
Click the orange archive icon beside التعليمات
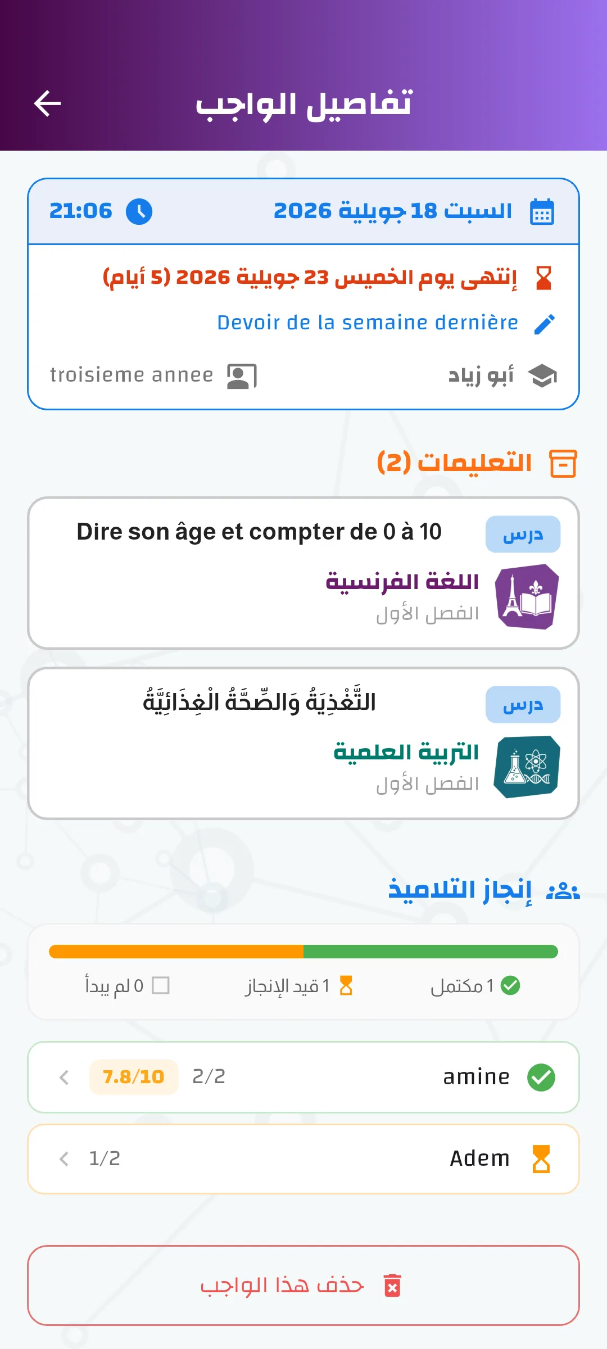click(563, 464)
